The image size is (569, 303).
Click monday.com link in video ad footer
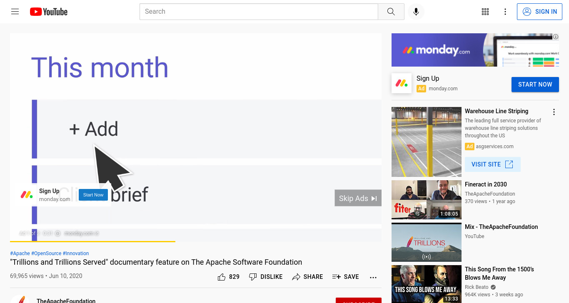(81, 233)
